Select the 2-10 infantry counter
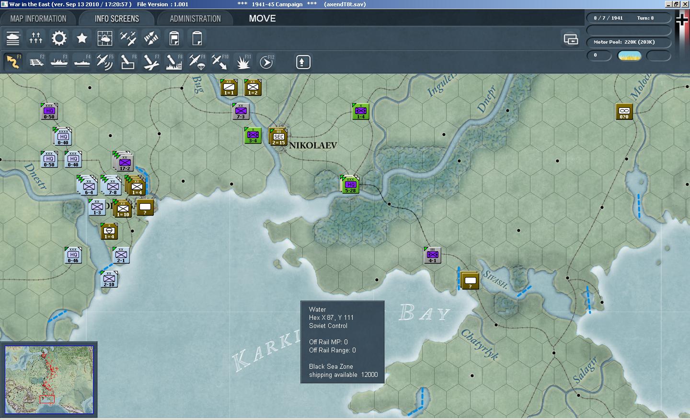 click(109, 279)
